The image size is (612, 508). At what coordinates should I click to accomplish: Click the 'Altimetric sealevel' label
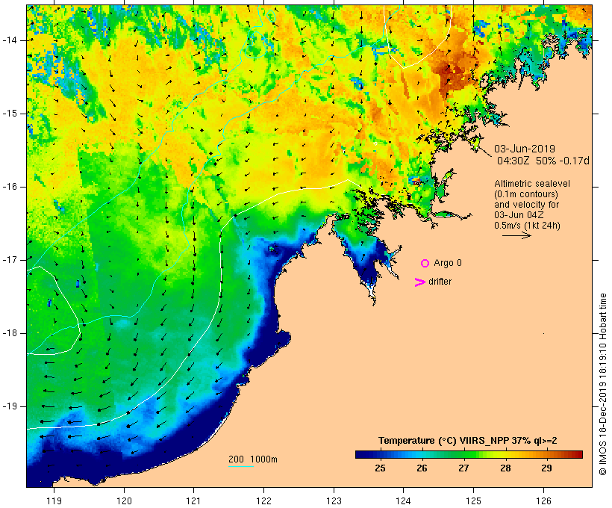click(x=532, y=184)
